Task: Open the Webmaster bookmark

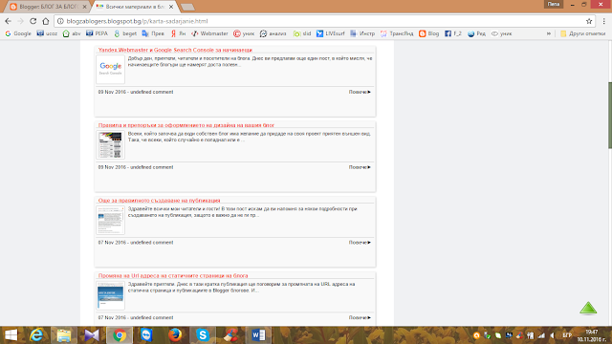Action: [x=209, y=33]
